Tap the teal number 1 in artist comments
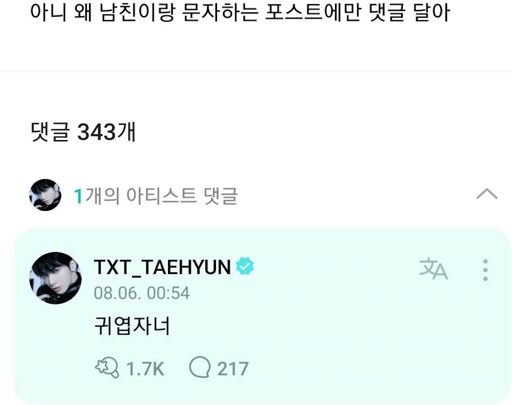This screenshot has height=405, width=512. [78, 196]
